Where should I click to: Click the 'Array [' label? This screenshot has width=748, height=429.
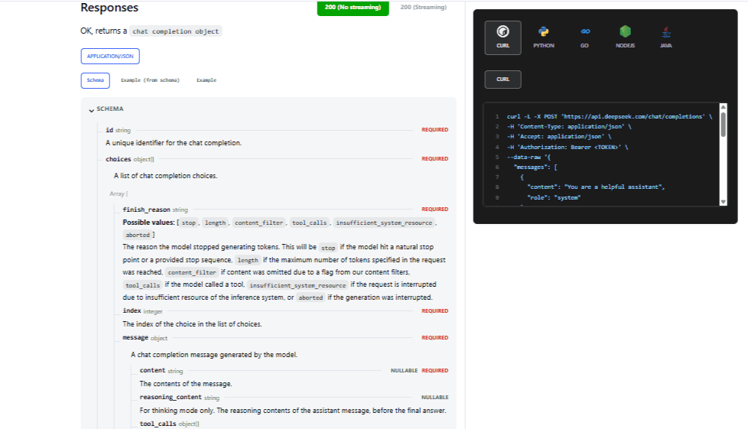119,193
